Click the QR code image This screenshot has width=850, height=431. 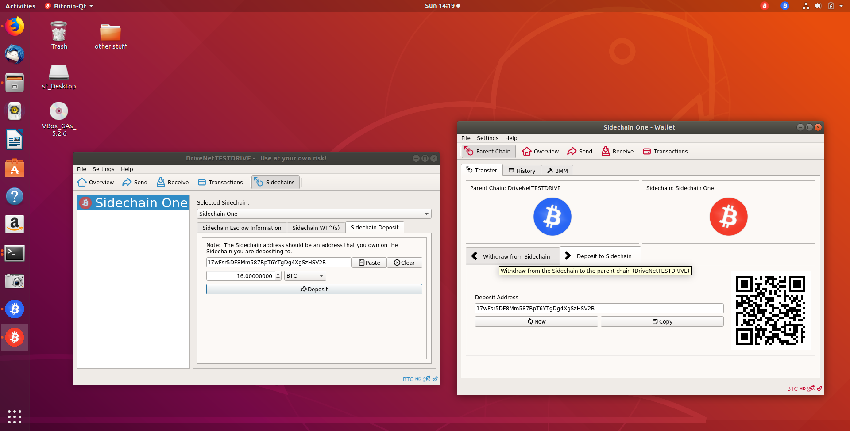click(770, 310)
